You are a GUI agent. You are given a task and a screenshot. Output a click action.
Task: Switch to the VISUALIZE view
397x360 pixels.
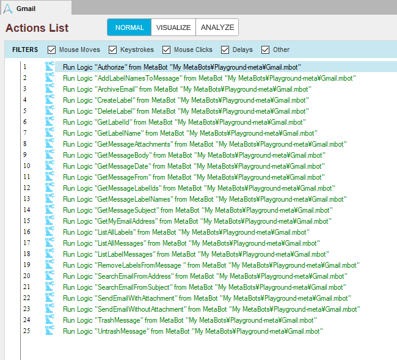pos(173,28)
